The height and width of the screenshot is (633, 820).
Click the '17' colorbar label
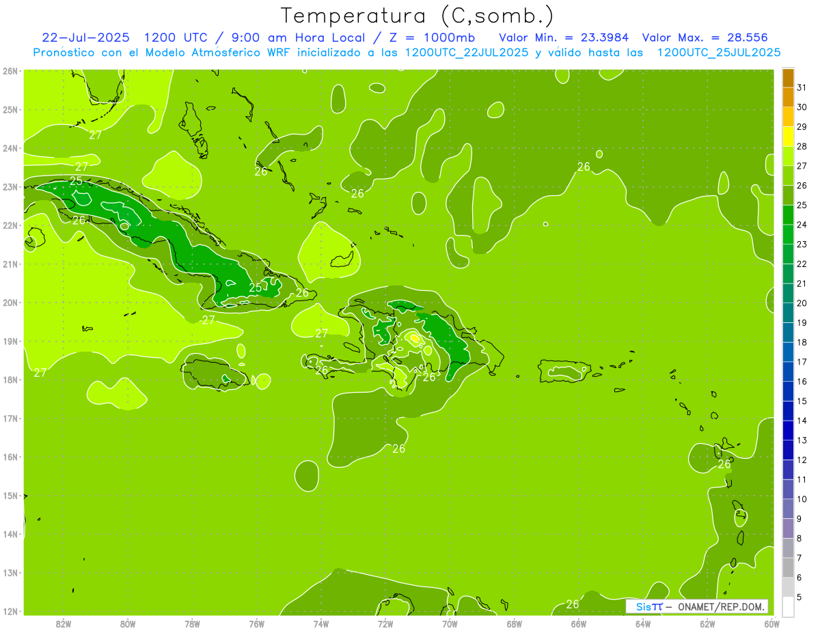pos(802,361)
